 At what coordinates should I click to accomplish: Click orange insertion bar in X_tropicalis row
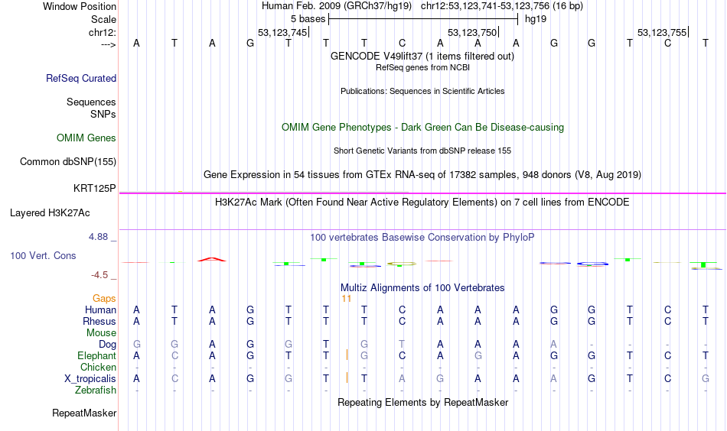347,378
